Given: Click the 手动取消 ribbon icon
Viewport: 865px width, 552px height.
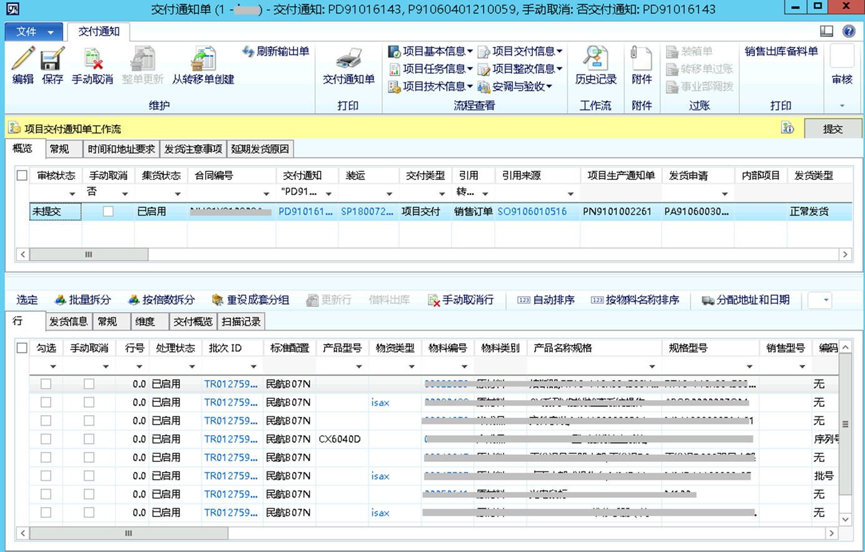Looking at the screenshot, I should [x=93, y=59].
